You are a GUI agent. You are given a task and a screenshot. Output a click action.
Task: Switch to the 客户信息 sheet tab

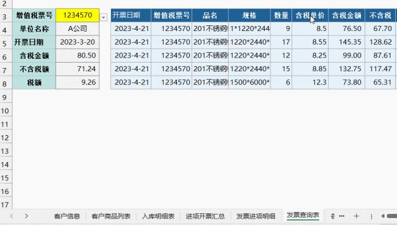point(67,216)
